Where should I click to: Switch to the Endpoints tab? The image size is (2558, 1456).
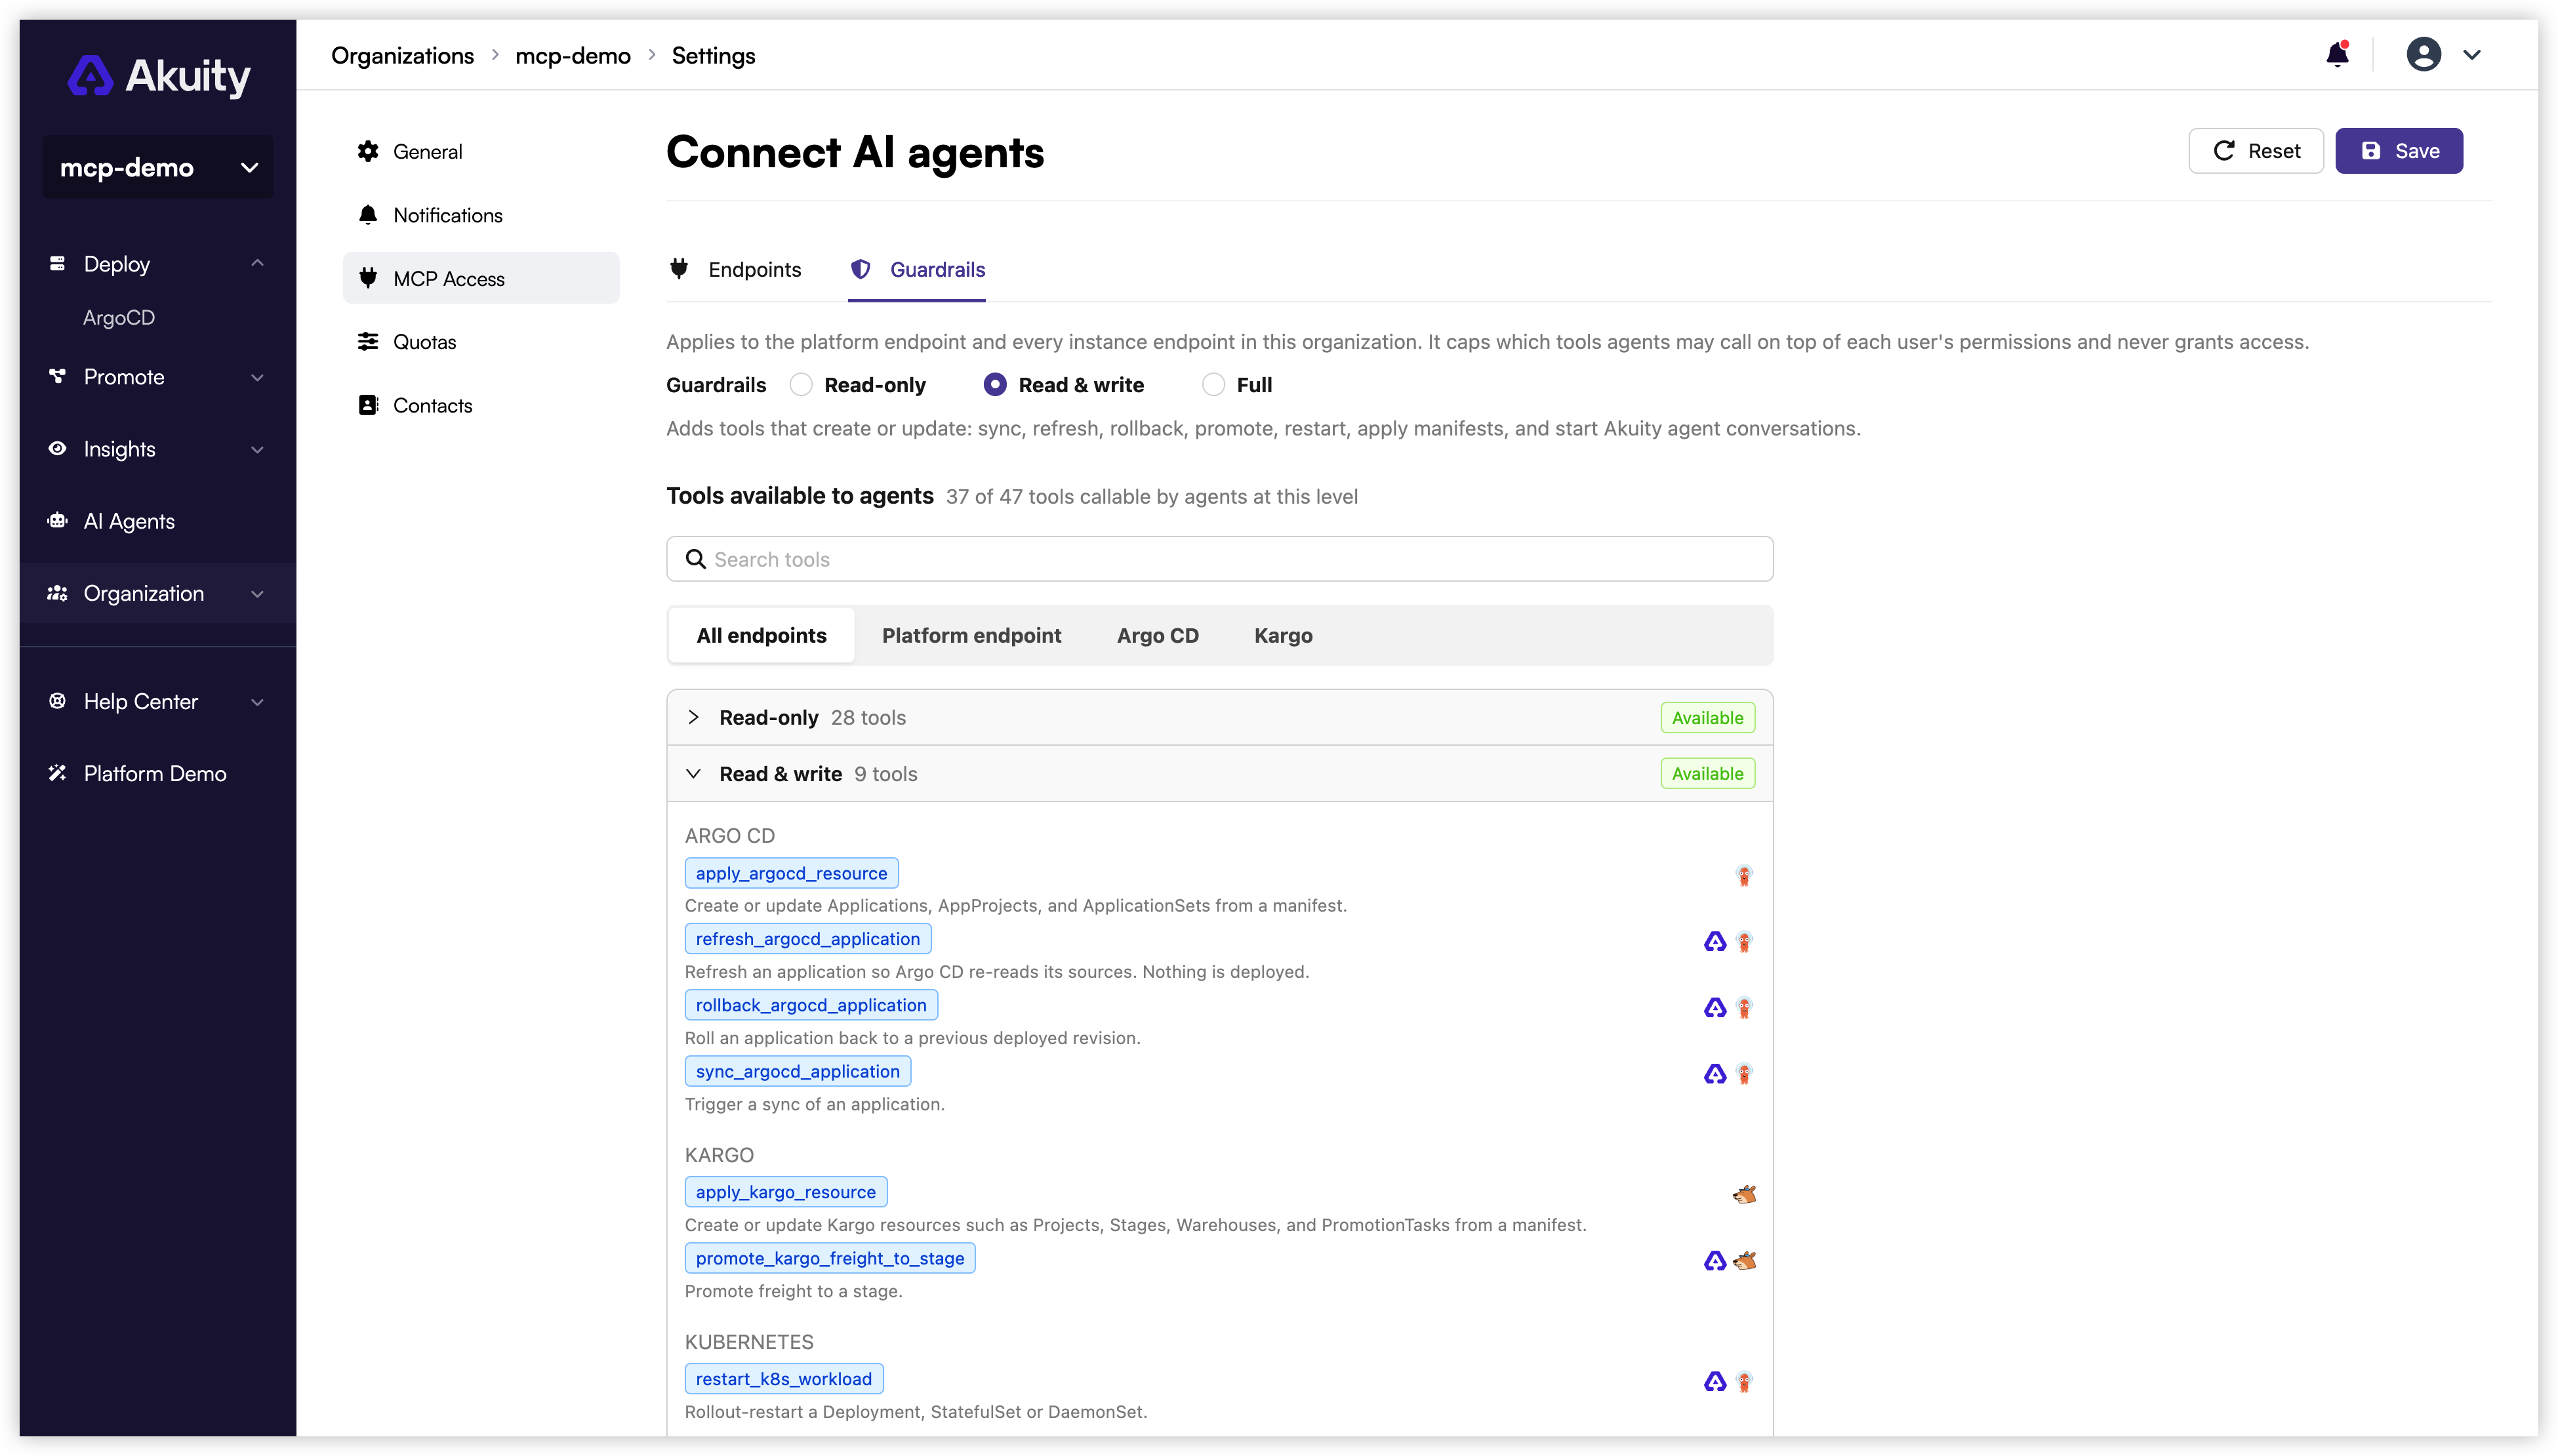click(736, 270)
